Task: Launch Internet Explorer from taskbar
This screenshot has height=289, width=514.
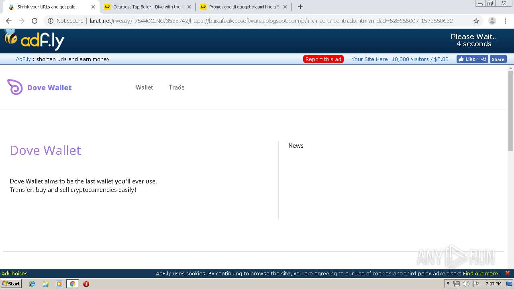Action: click(x=32, y=284)
